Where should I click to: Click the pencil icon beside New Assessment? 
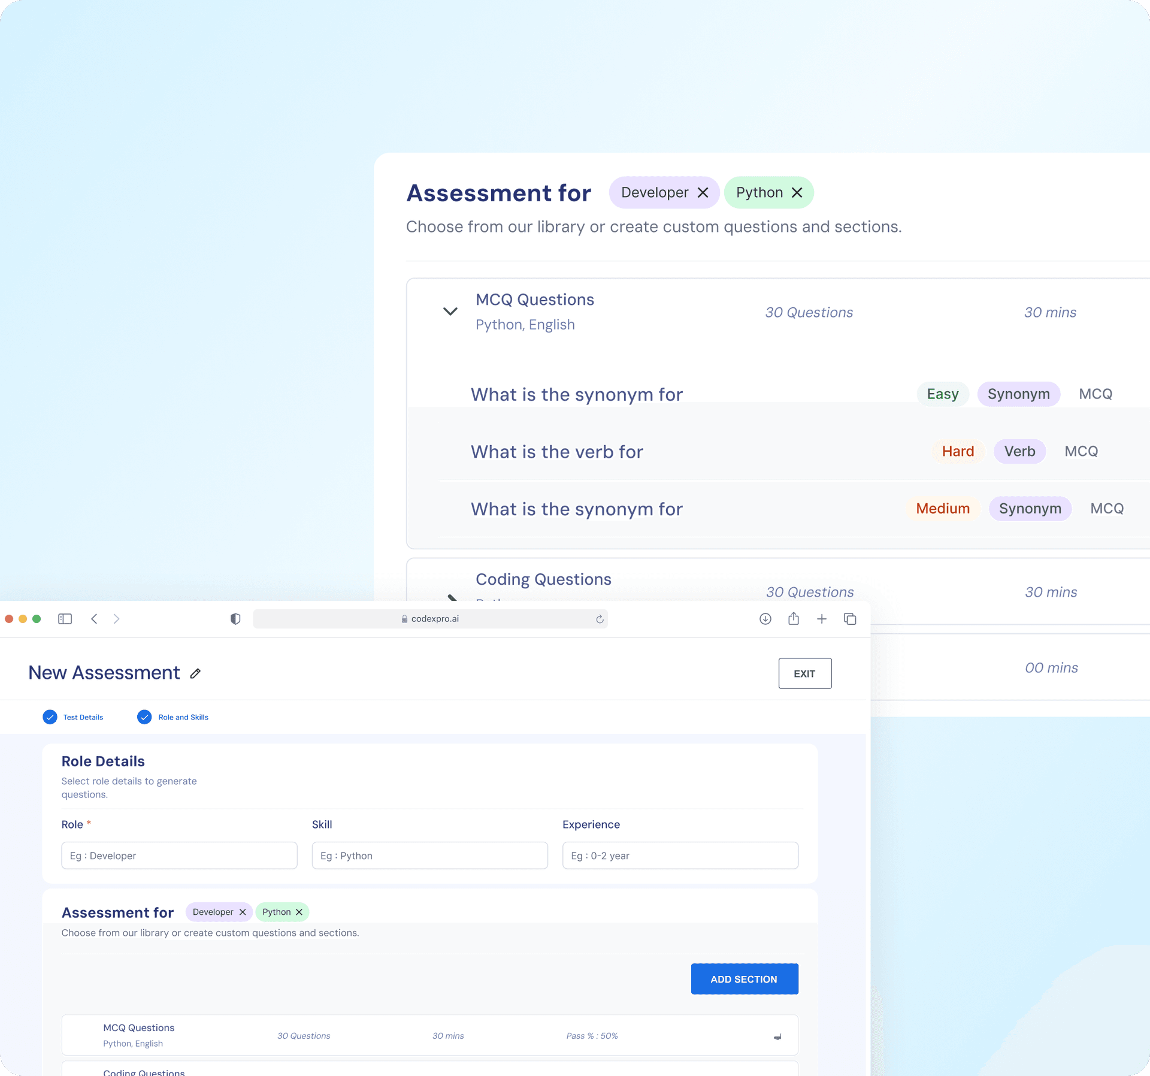point(195,673)
